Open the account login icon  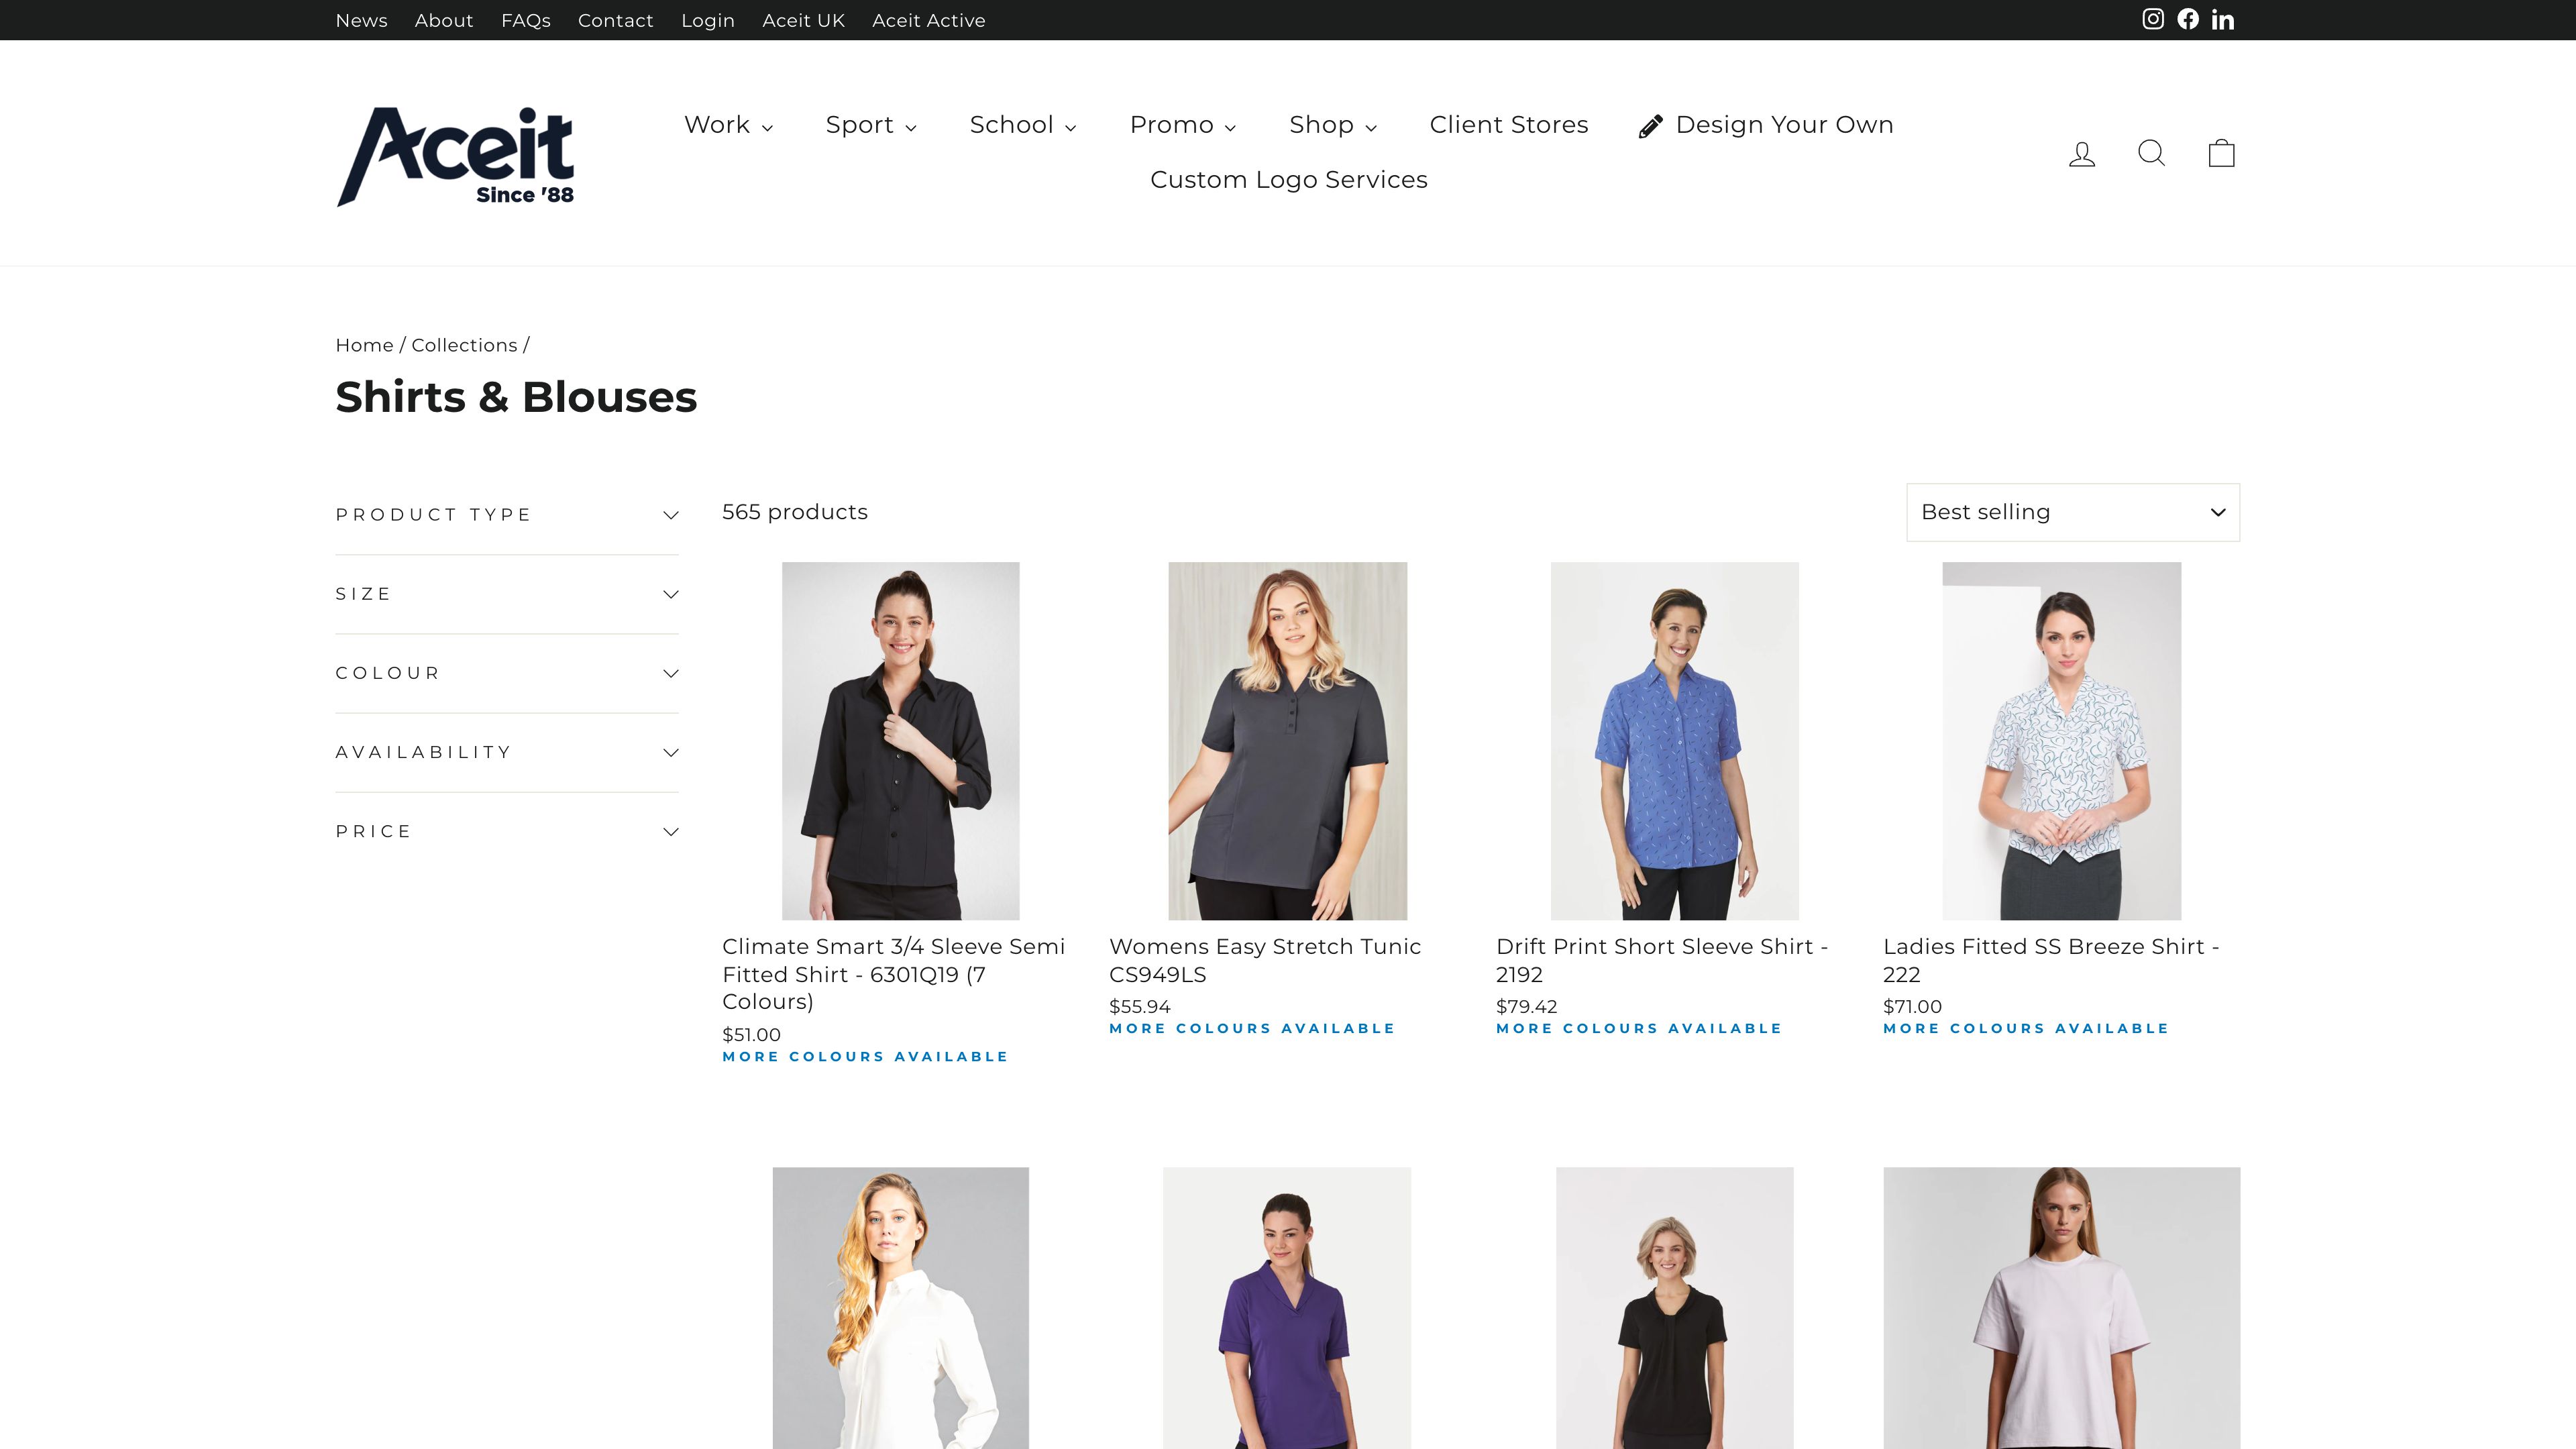2081,153
